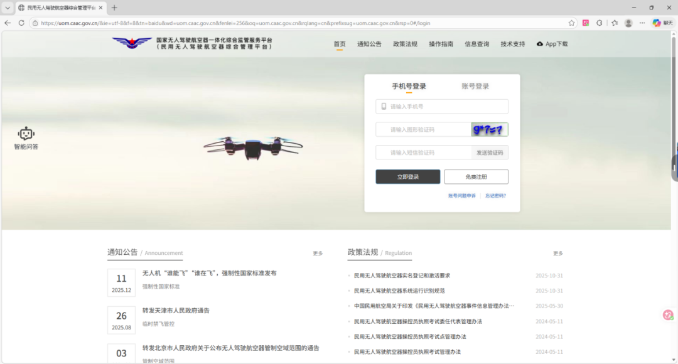This screenshot has height=364, width=678.
Task: Switch to the 账号登录 tab
Action: (475, 87)
